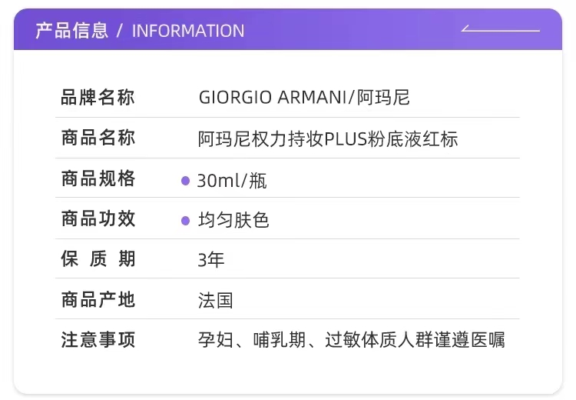
Task: Click the GIORGIO ARMANI/阿玛尼 brand value
Action: (x=304, y=98)
